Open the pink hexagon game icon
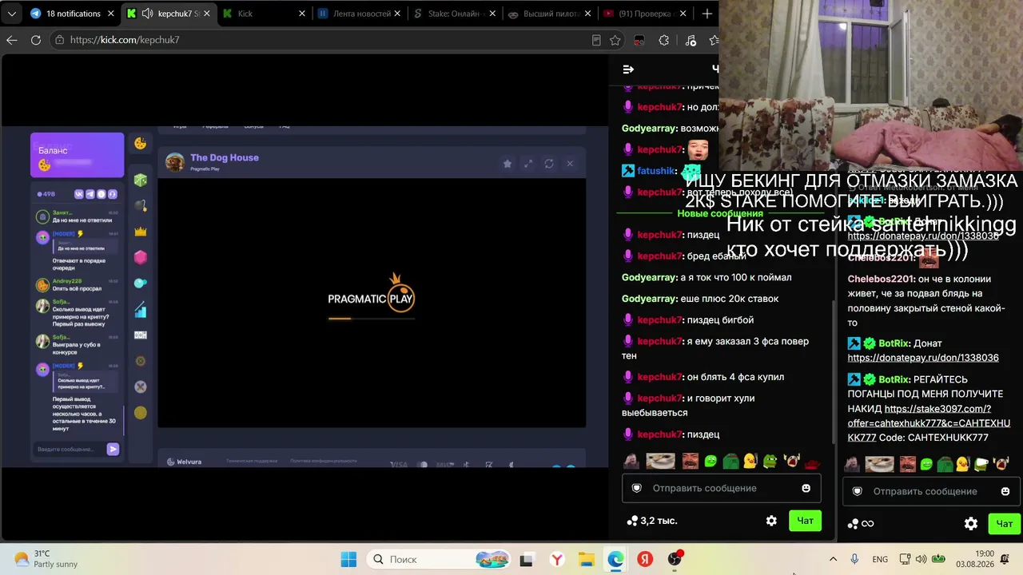Viewport: 1023px width, 575px height. [x=141, y=257]
